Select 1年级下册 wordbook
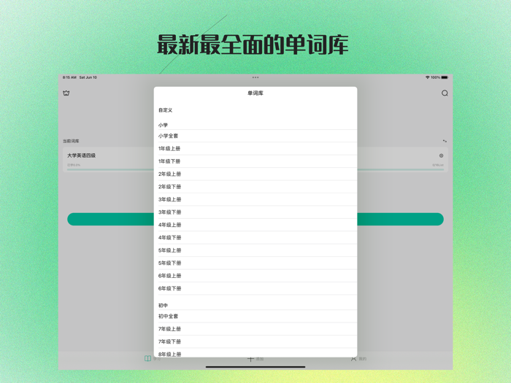Image resolution: width=511 pixels, height=383 pixels. (x=255, y=161)
